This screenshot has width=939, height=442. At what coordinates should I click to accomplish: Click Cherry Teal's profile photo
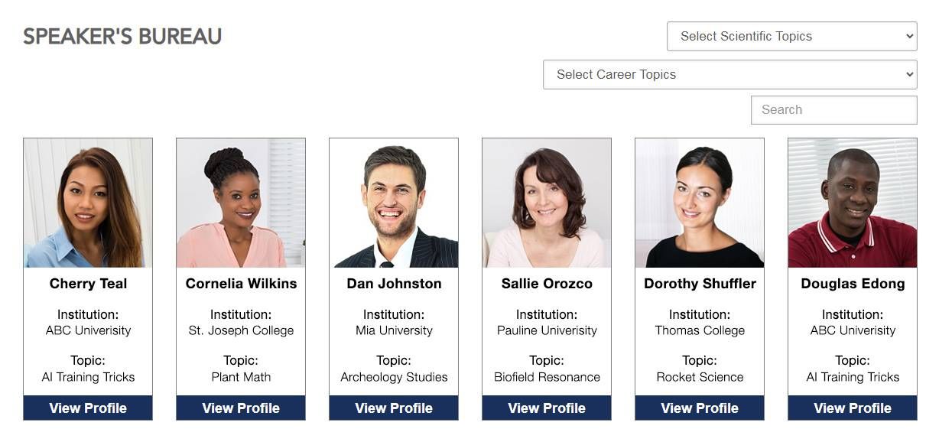point(88,203)
